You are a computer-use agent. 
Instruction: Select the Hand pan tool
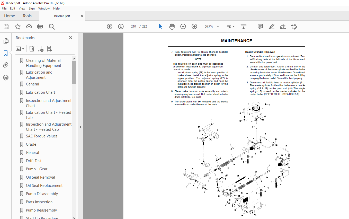pyautogui.click(x=172, y=27)
